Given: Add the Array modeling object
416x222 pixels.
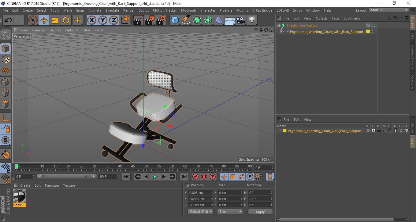Looking at the screenshot, I should point(208,20).
